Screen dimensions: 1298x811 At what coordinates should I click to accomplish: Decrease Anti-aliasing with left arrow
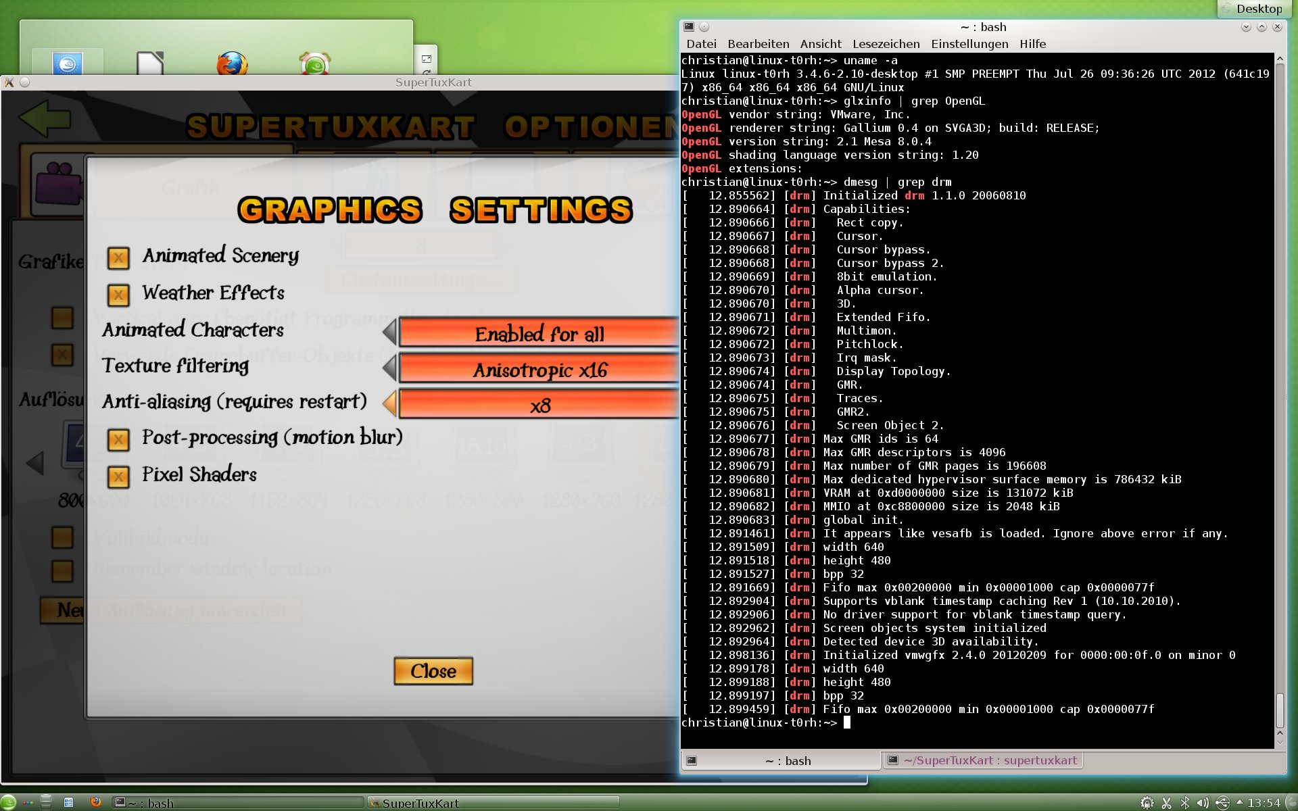389,404
